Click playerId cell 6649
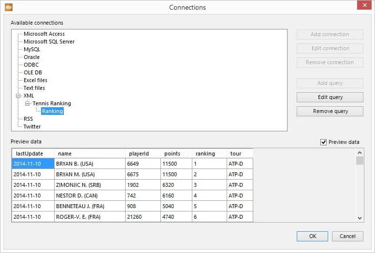 click(x=143, y=164)
